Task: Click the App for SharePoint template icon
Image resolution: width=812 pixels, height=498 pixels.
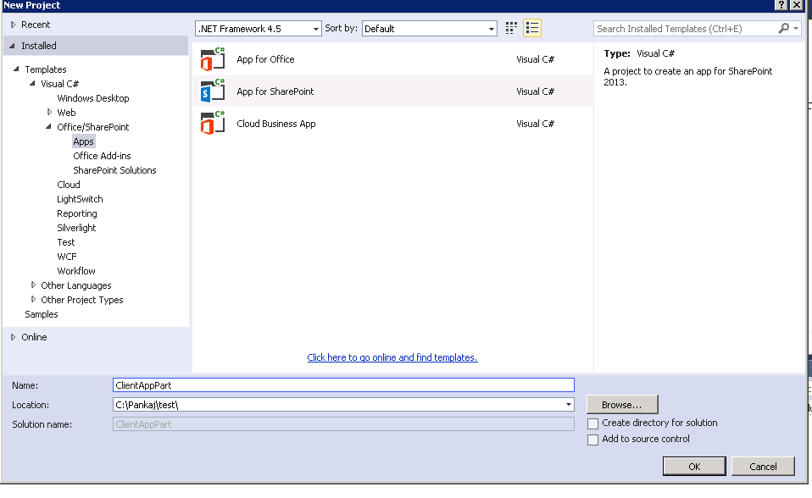Action: [x=213, y=91]
